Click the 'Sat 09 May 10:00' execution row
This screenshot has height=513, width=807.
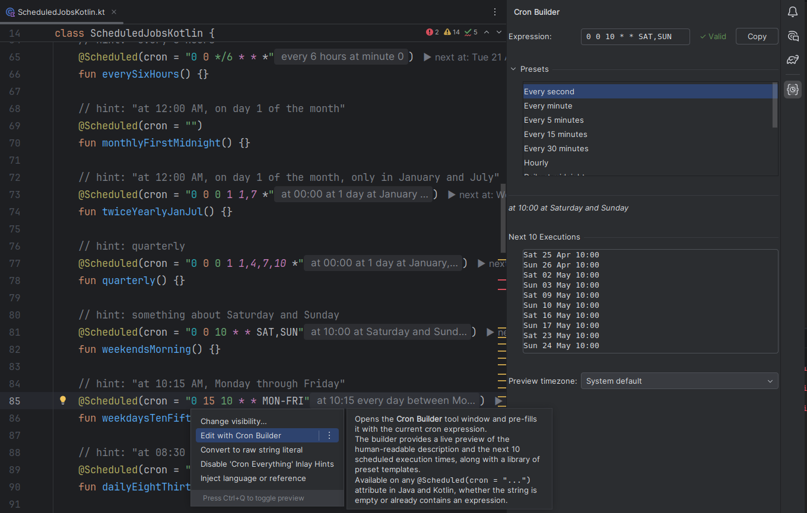point(561,295)
